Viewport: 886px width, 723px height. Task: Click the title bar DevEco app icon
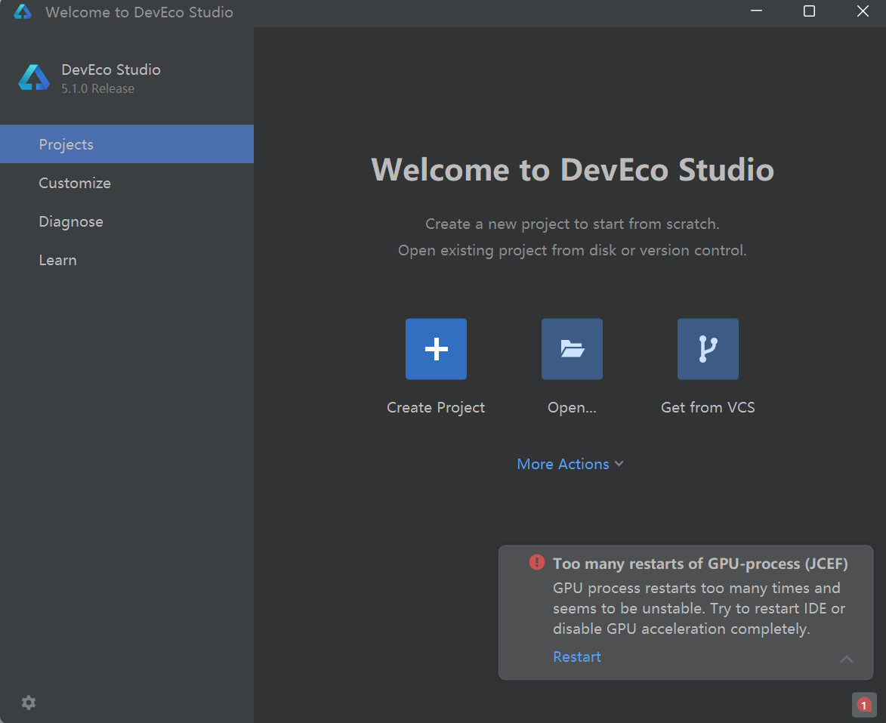click(22, 11)
